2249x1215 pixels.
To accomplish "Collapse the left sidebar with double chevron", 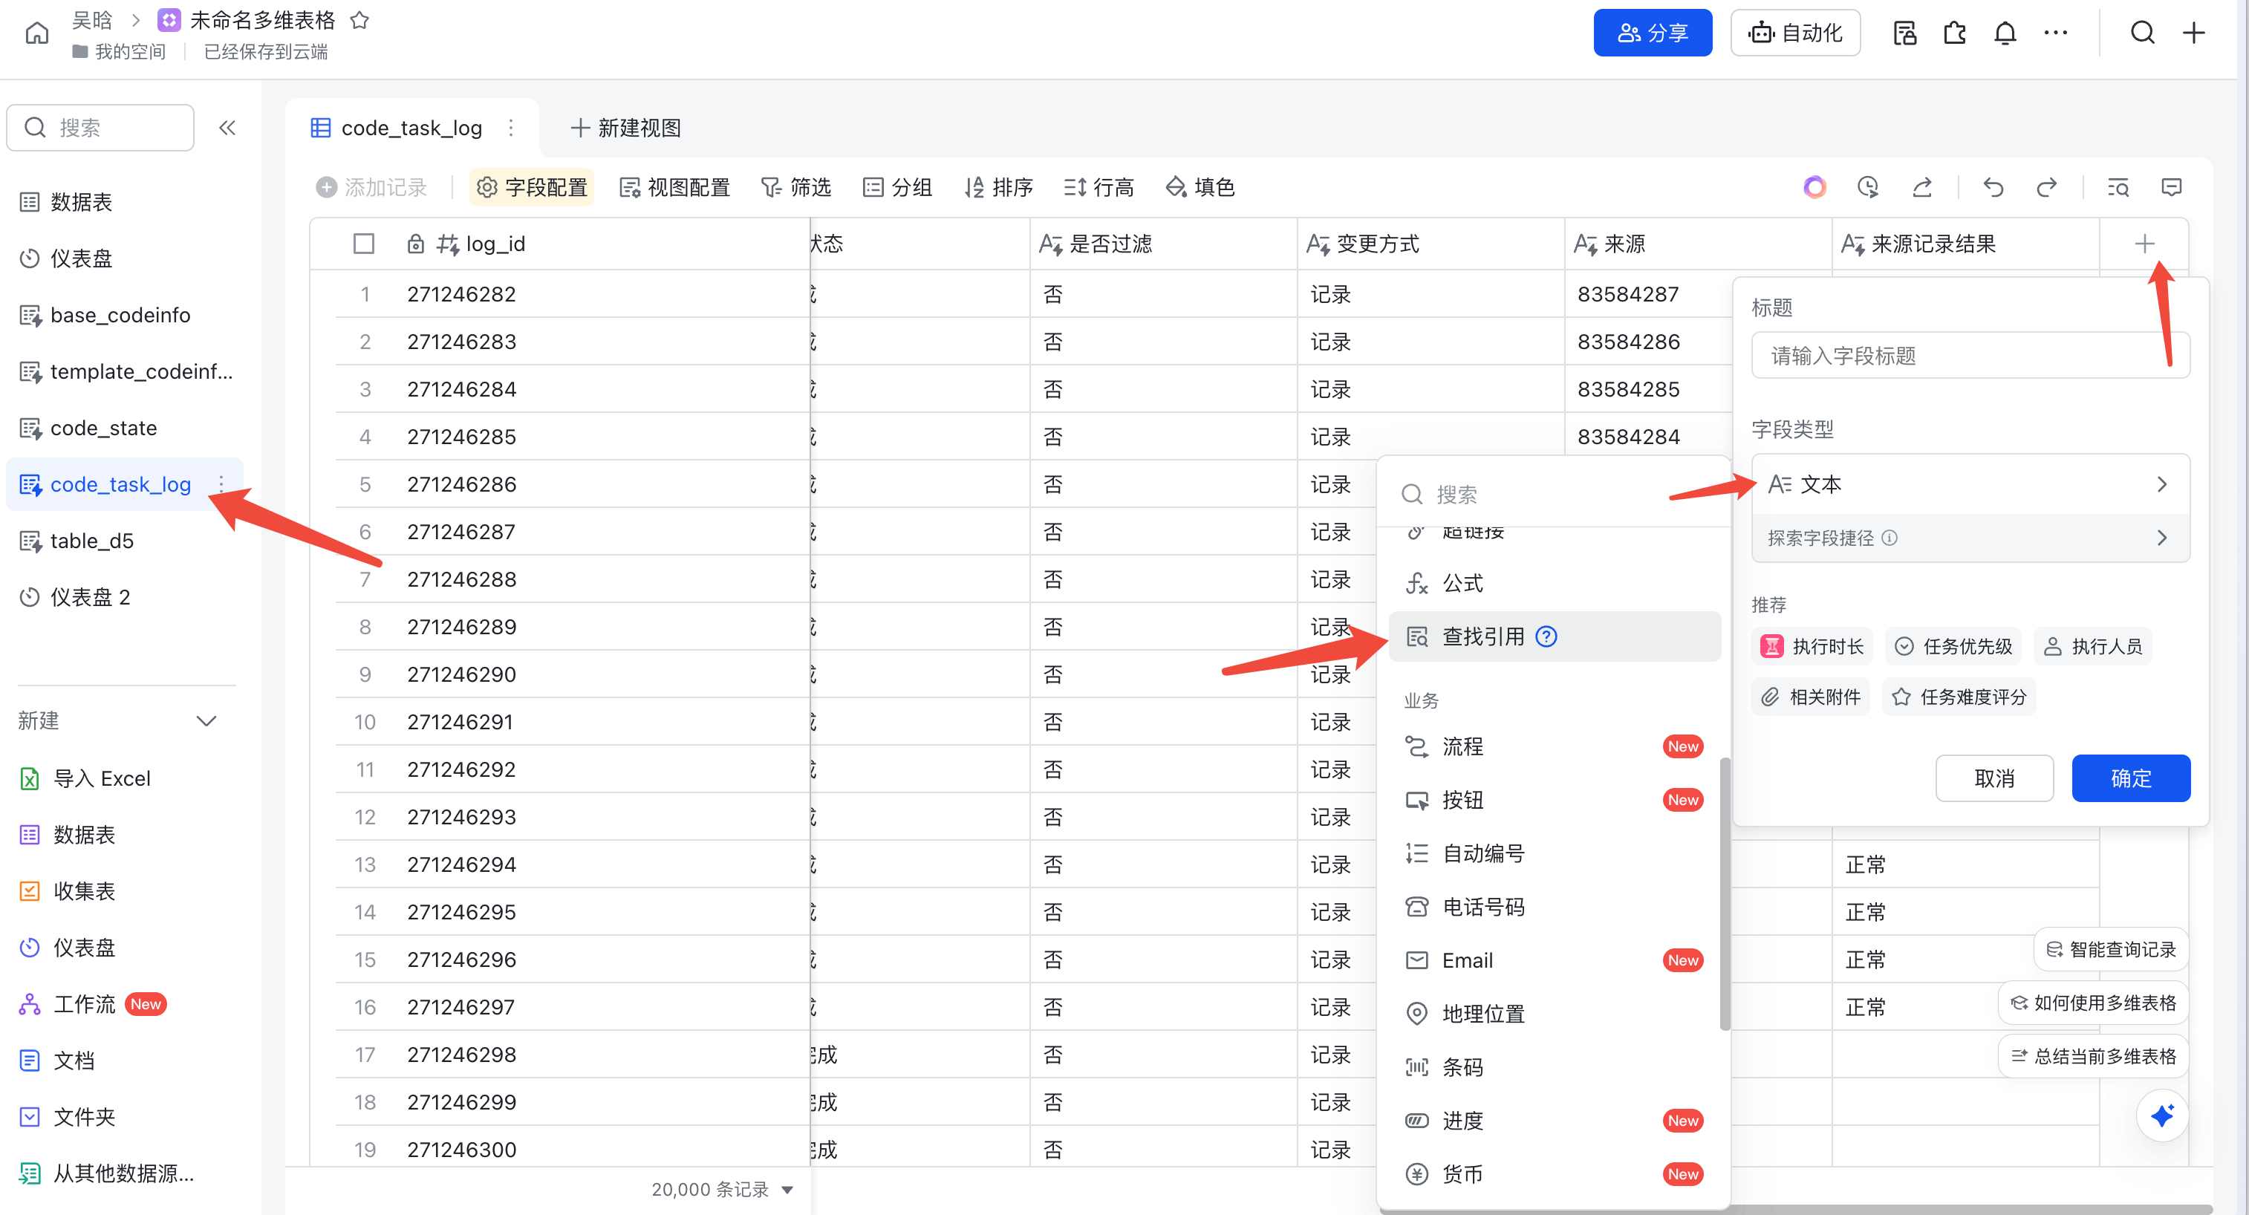I will click(x=227, y=128).
